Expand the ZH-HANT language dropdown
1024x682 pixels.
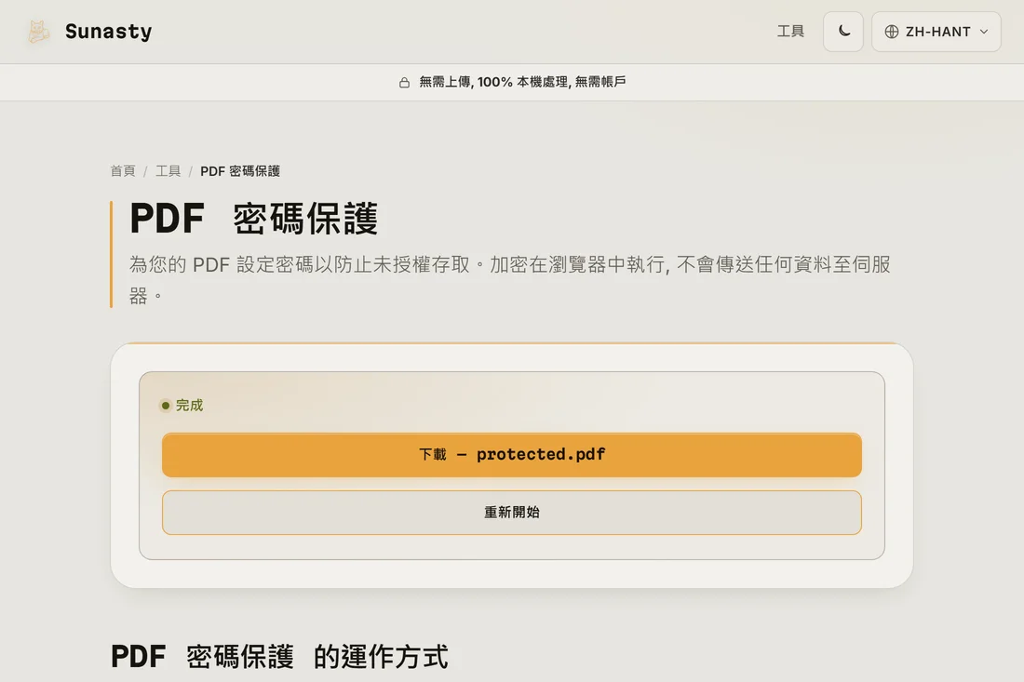[936, 32]
